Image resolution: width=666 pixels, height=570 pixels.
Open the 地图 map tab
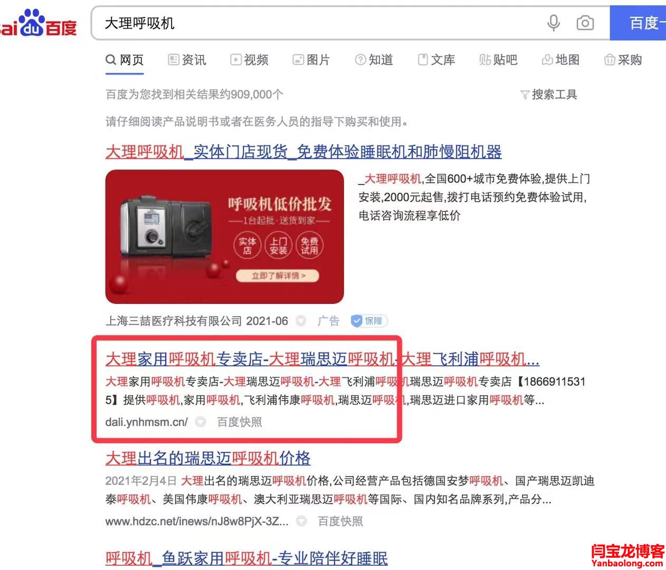(560, 60)
